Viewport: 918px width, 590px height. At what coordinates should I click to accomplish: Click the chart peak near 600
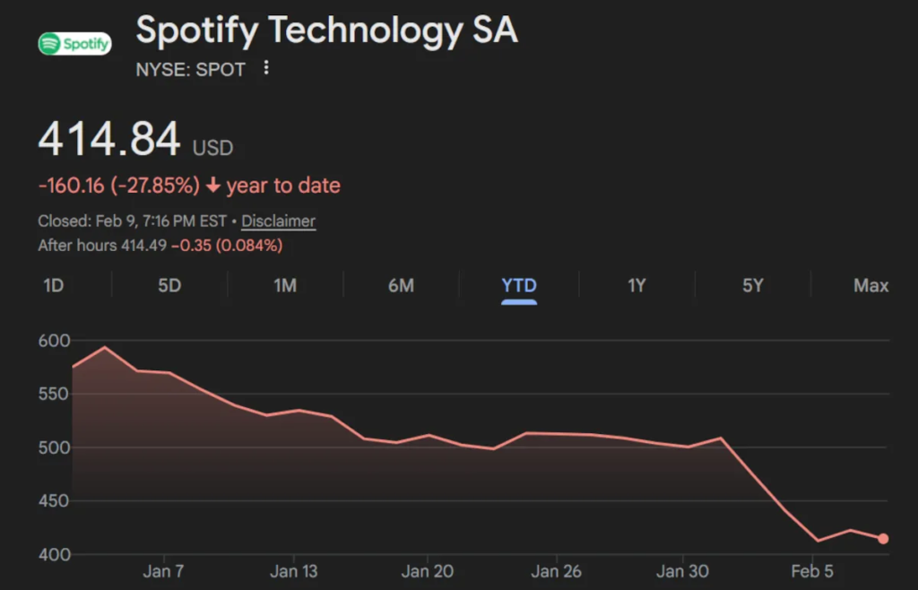coord(105,347)
